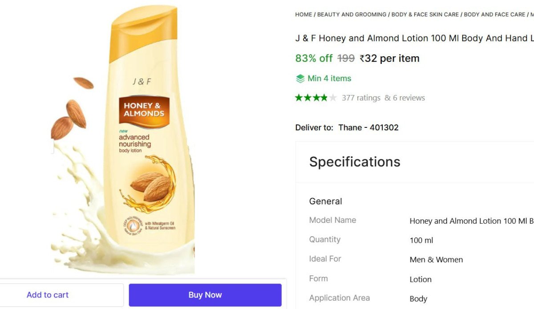This screenshot has height=309, width=534.
Task: Navigate to BODY & FACE SKIN CARE
Action: click(x=425, y=14)
